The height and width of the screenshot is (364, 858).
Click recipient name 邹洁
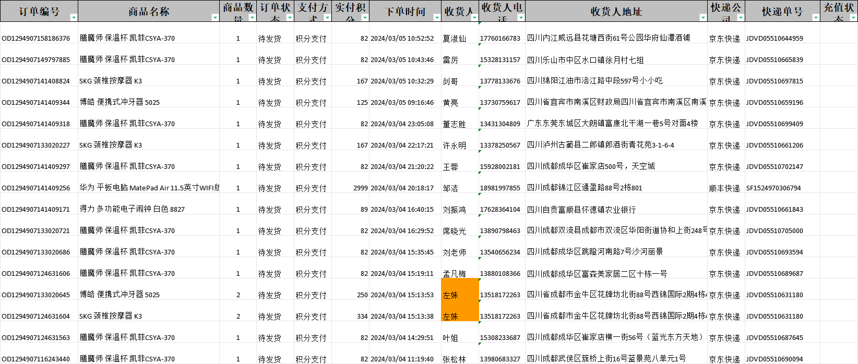[x=450, y=188]
